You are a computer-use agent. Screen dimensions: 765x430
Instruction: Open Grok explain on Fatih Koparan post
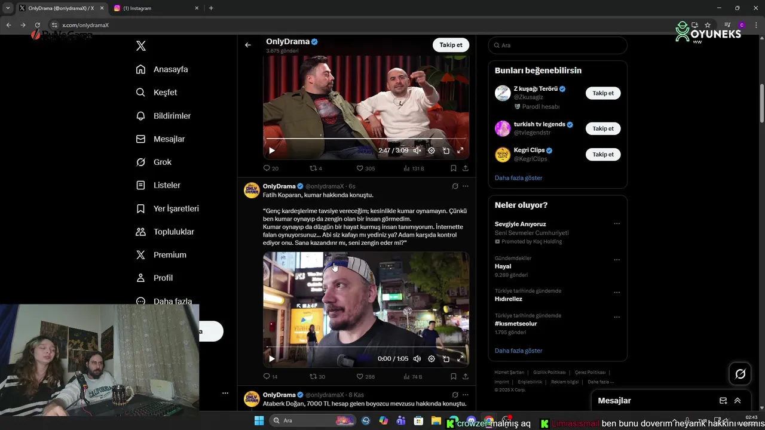[455, 186]
